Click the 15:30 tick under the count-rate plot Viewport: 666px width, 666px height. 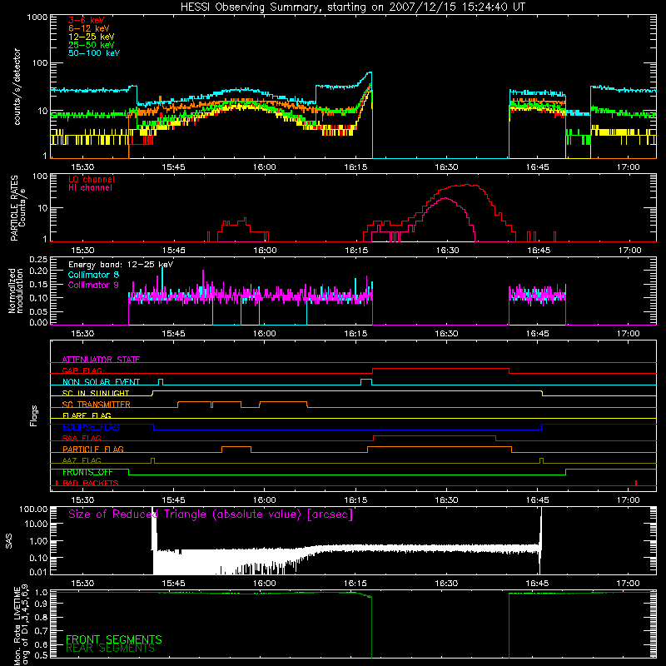pyautogui.click(x=82, y=167)
